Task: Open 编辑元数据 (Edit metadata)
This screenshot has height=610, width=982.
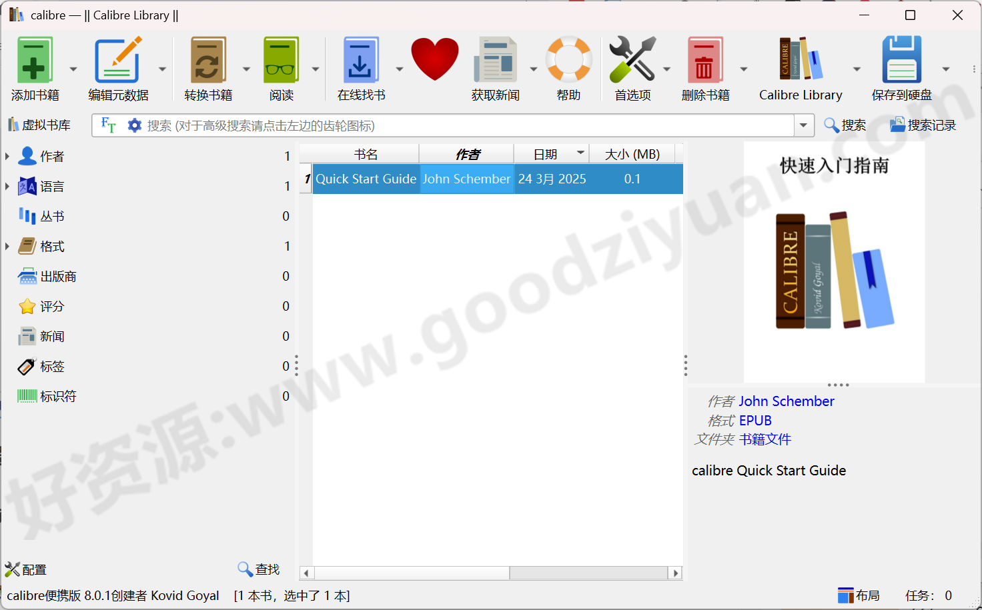Action: click(x=118, y=59)
